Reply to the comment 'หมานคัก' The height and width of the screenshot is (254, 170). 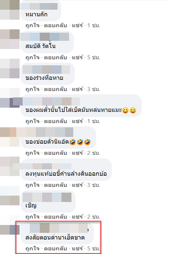55,25
